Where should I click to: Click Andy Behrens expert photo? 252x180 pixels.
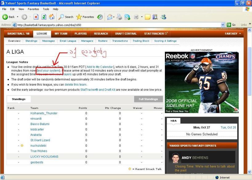175,158
